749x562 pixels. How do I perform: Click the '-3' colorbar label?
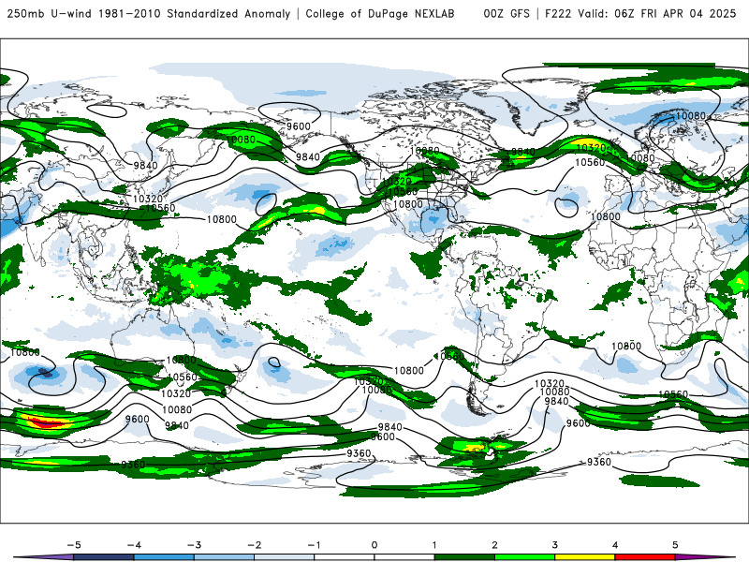click(x=194, y=545)
